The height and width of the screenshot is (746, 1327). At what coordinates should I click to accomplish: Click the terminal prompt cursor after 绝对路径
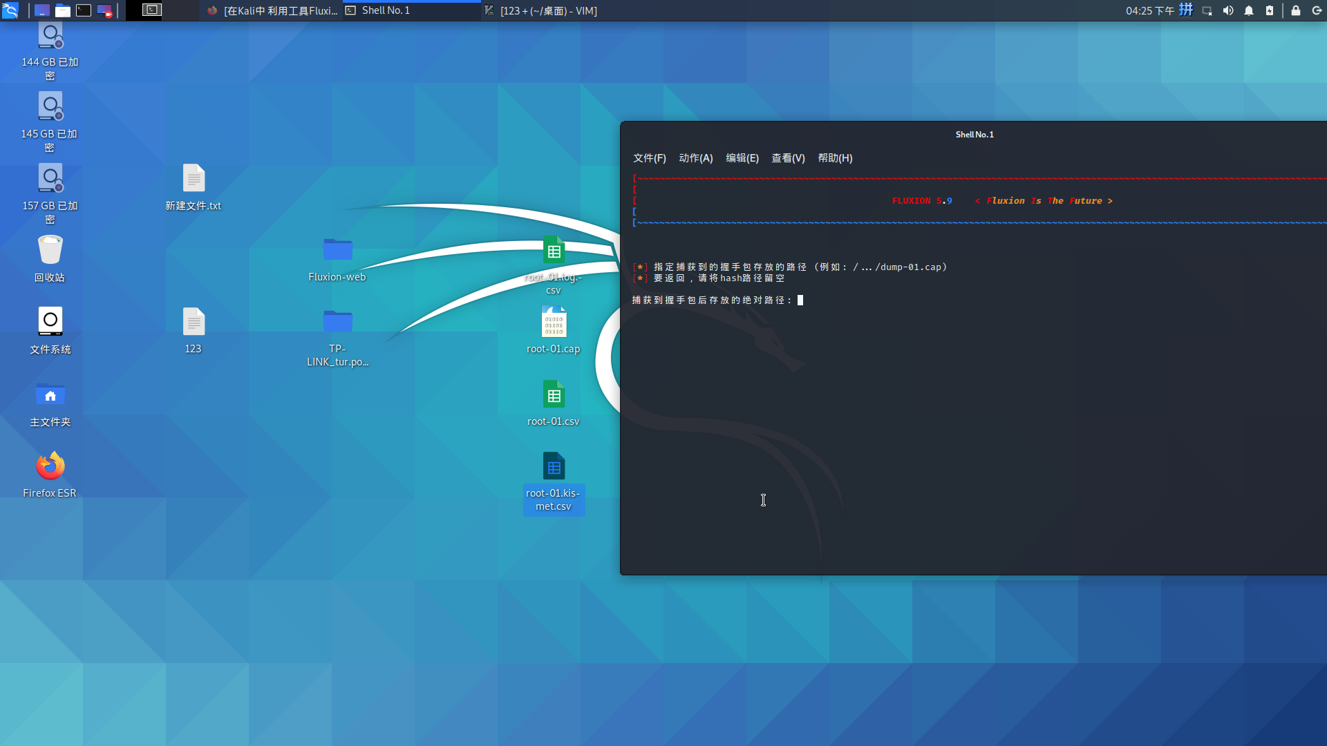800,300
